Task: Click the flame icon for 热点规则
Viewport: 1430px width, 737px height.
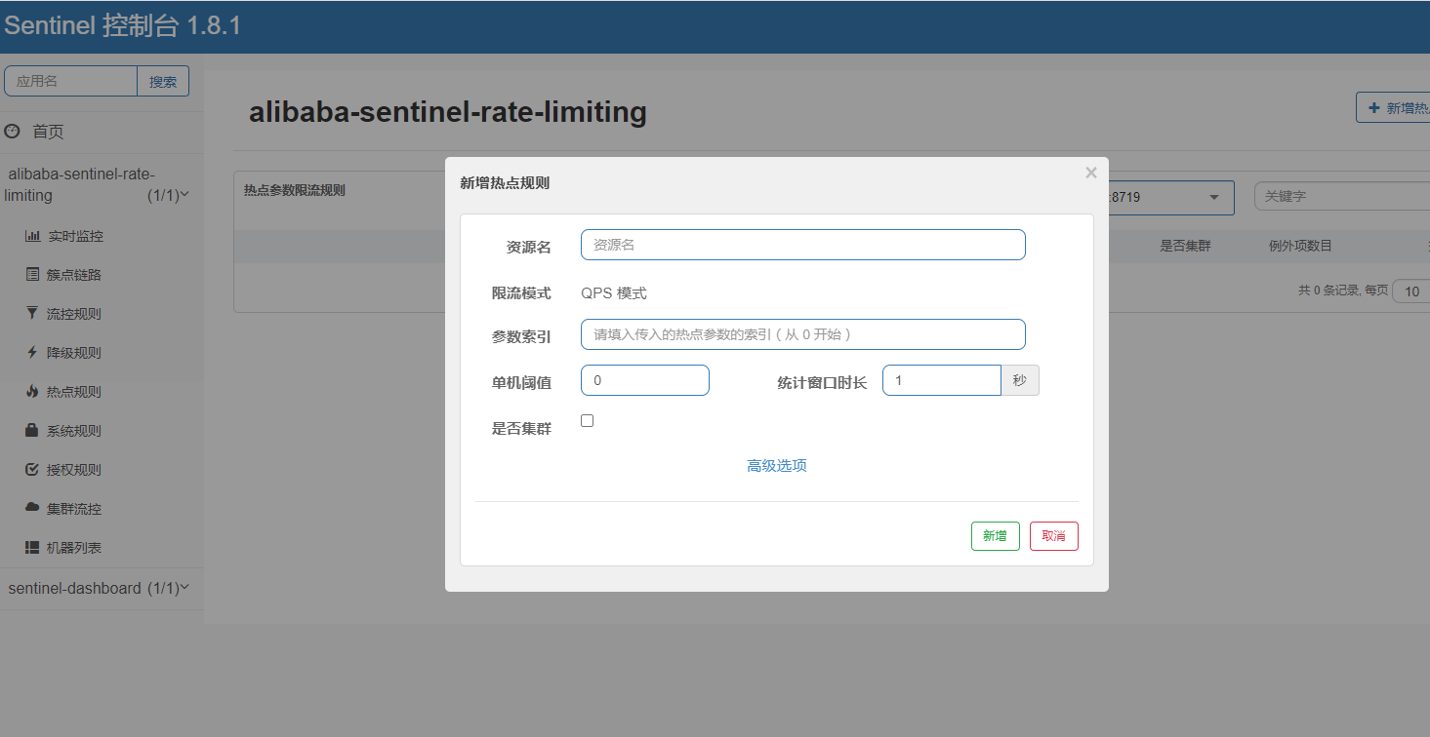Action: click(32, 391)
